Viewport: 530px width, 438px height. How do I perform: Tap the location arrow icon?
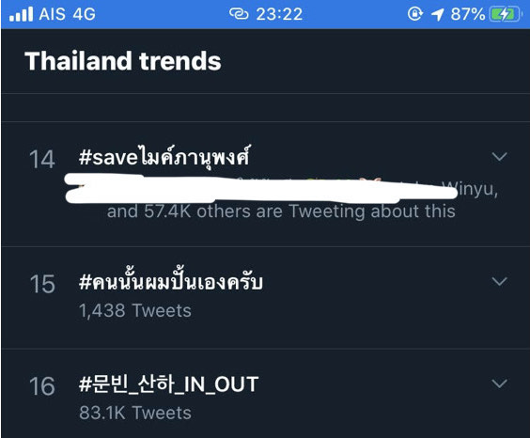point(437,14)
